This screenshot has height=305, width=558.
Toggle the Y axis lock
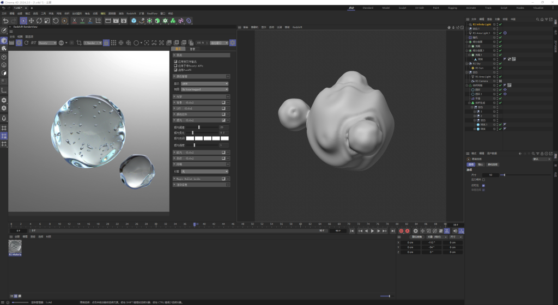point(82,21)
